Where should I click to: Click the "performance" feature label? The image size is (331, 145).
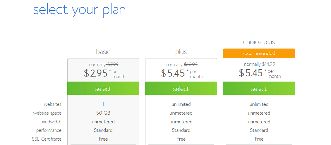49,130
